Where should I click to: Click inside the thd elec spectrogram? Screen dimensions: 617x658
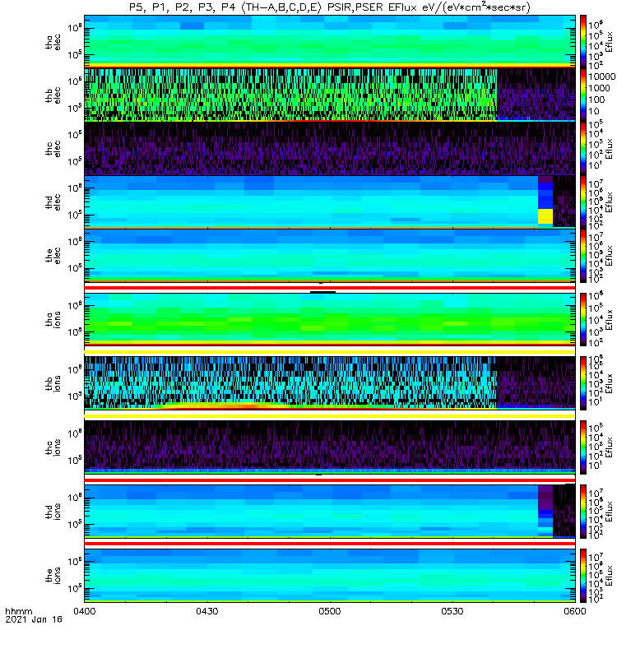click(330, 202)
